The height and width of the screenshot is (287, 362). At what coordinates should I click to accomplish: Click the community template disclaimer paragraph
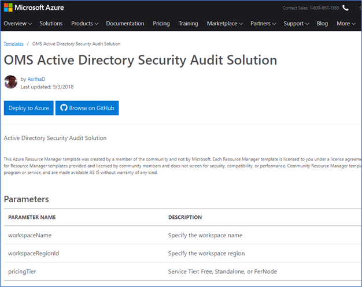(x=183, y=166)
